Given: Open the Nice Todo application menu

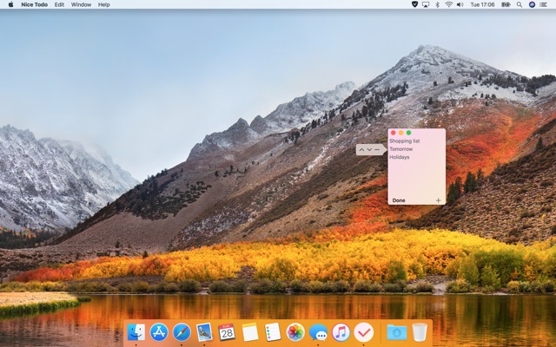Looking at the screenshot, I should 35,4.
